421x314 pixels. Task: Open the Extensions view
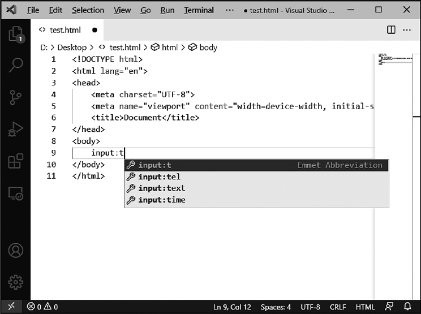pyautogui.click(x=15, y=162)
